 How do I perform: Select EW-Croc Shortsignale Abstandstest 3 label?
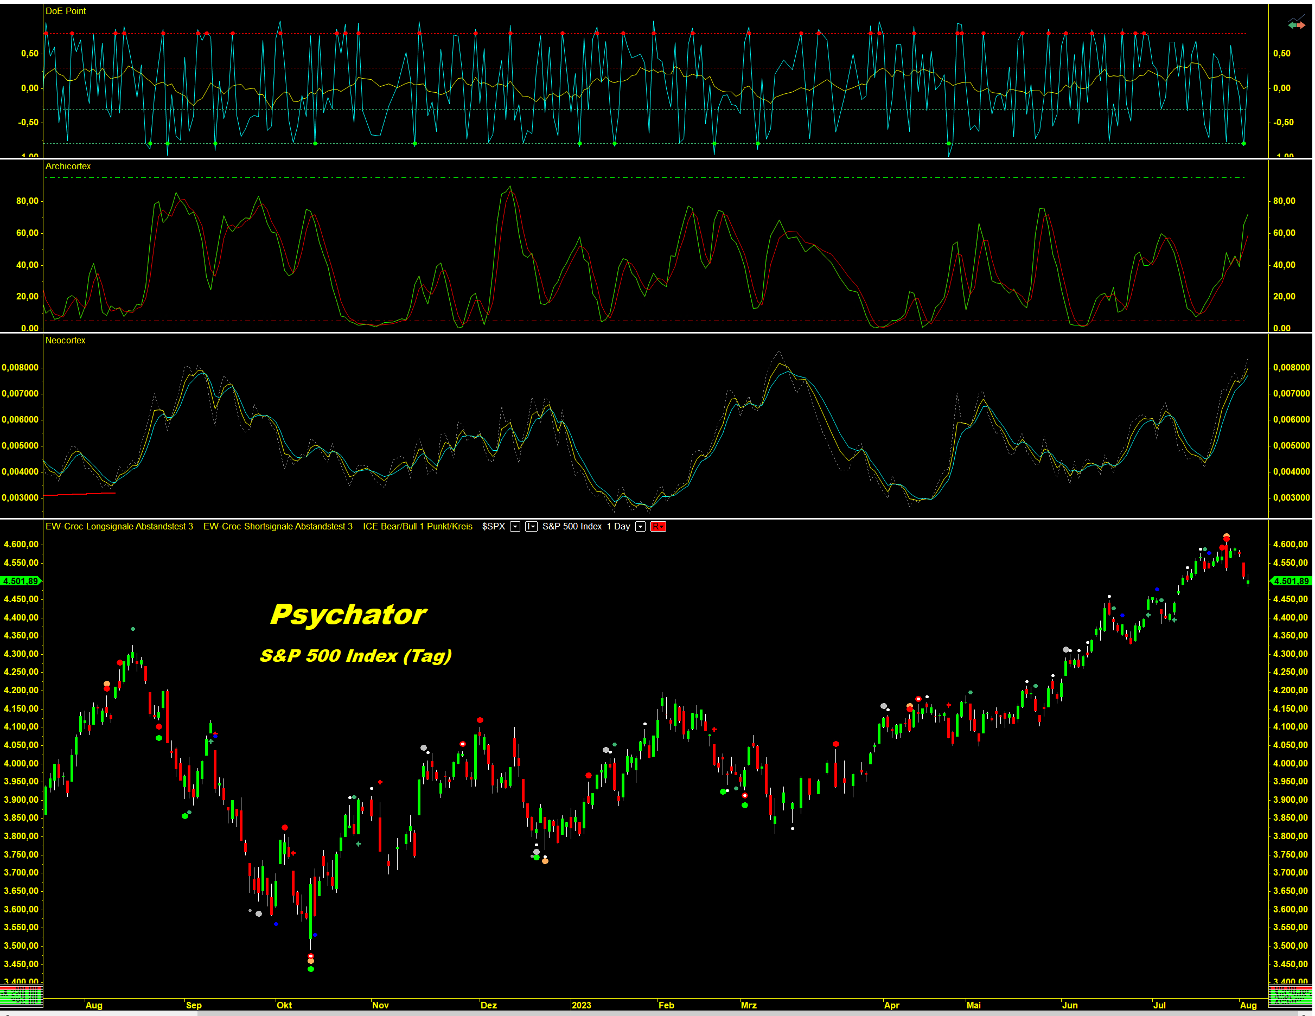click(x=278, y=527)
